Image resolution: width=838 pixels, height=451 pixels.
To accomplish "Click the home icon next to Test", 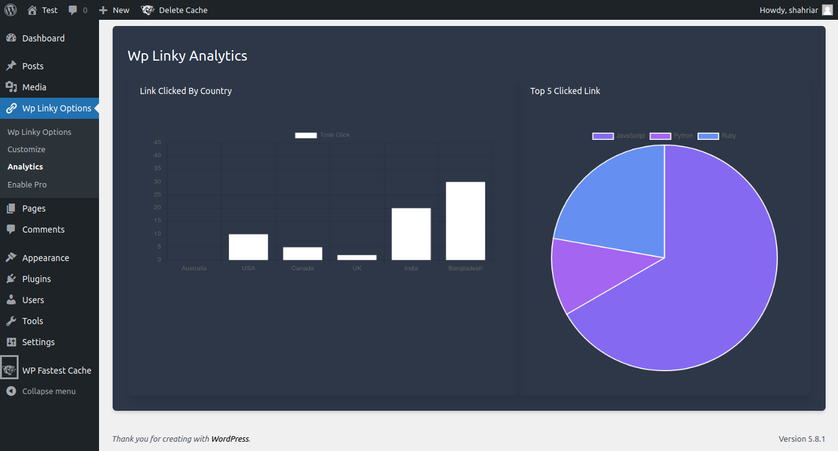I will coord(32,10).
